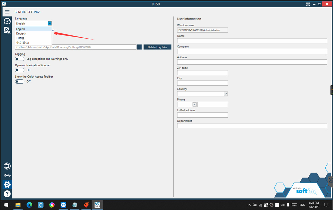Click the car vehicle sidebar icon
This screenshot has height=210, width=333.
click(7, 175)
